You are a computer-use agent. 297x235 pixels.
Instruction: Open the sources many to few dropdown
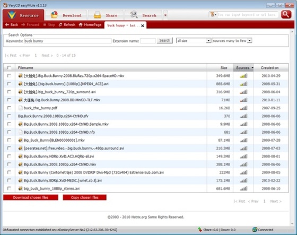[x=232, y=40]
